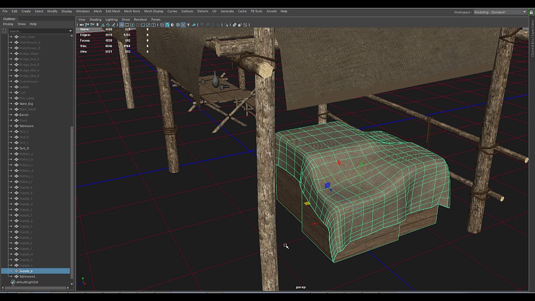Open the UV menu
Screen dimensions: 535x301
(x=214, y=11)
